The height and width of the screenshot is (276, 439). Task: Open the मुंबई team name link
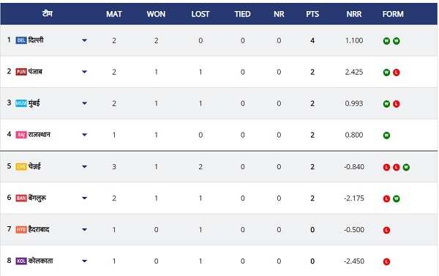click(x=34, y=103)
